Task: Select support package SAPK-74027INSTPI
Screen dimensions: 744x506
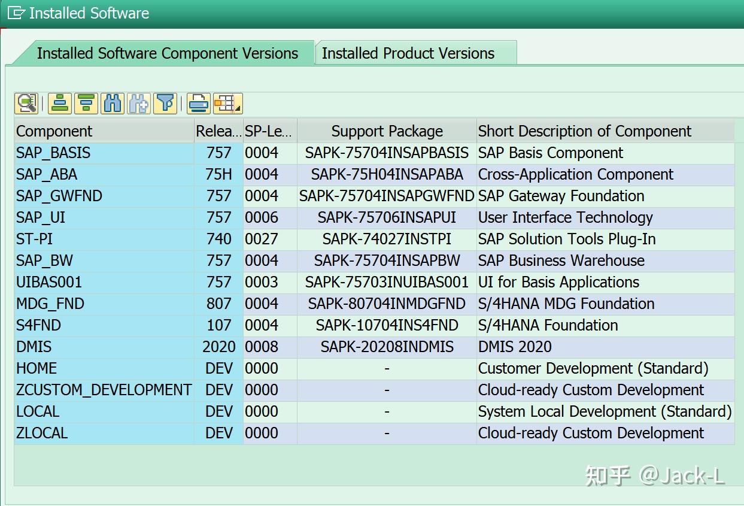Action: [387, 239]
